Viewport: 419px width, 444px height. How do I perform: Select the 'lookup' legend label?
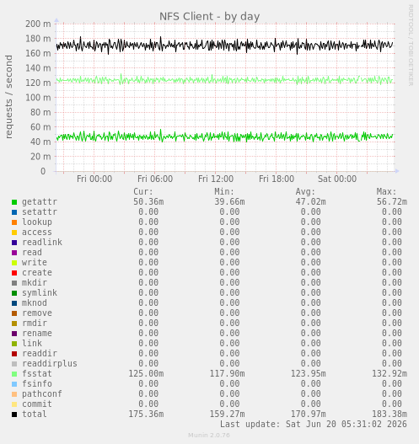coord(37,222)
